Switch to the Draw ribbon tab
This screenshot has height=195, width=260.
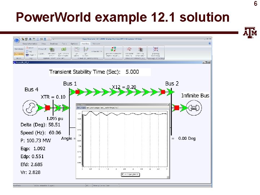pos(44,44)
